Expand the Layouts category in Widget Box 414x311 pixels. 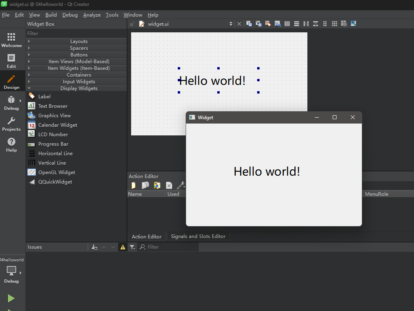pos(79,41)
